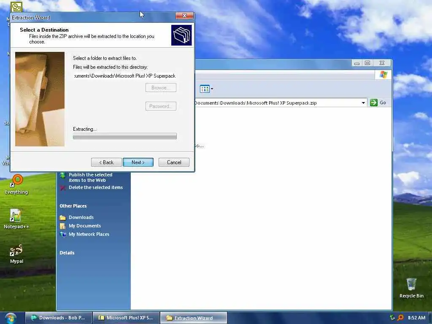Switch to Microsoft Plus! XP S... taskbar button
The width and height of the screenshot is (432, 324).
[126, 318]
